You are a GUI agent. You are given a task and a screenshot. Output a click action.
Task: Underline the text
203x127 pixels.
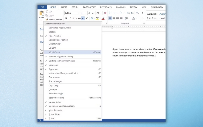tap(73, 18)
